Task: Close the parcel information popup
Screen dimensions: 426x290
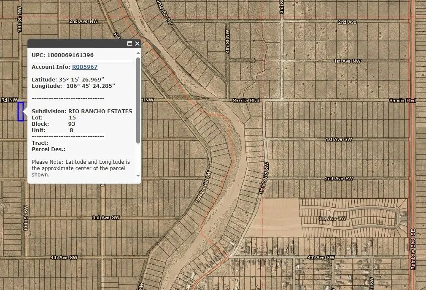Action: click(137, 43)
